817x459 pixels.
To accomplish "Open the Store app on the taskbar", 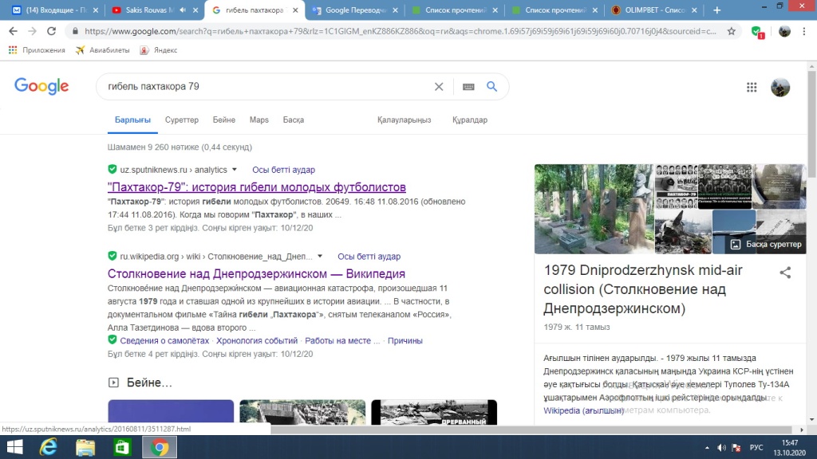I will click(122, 447).
